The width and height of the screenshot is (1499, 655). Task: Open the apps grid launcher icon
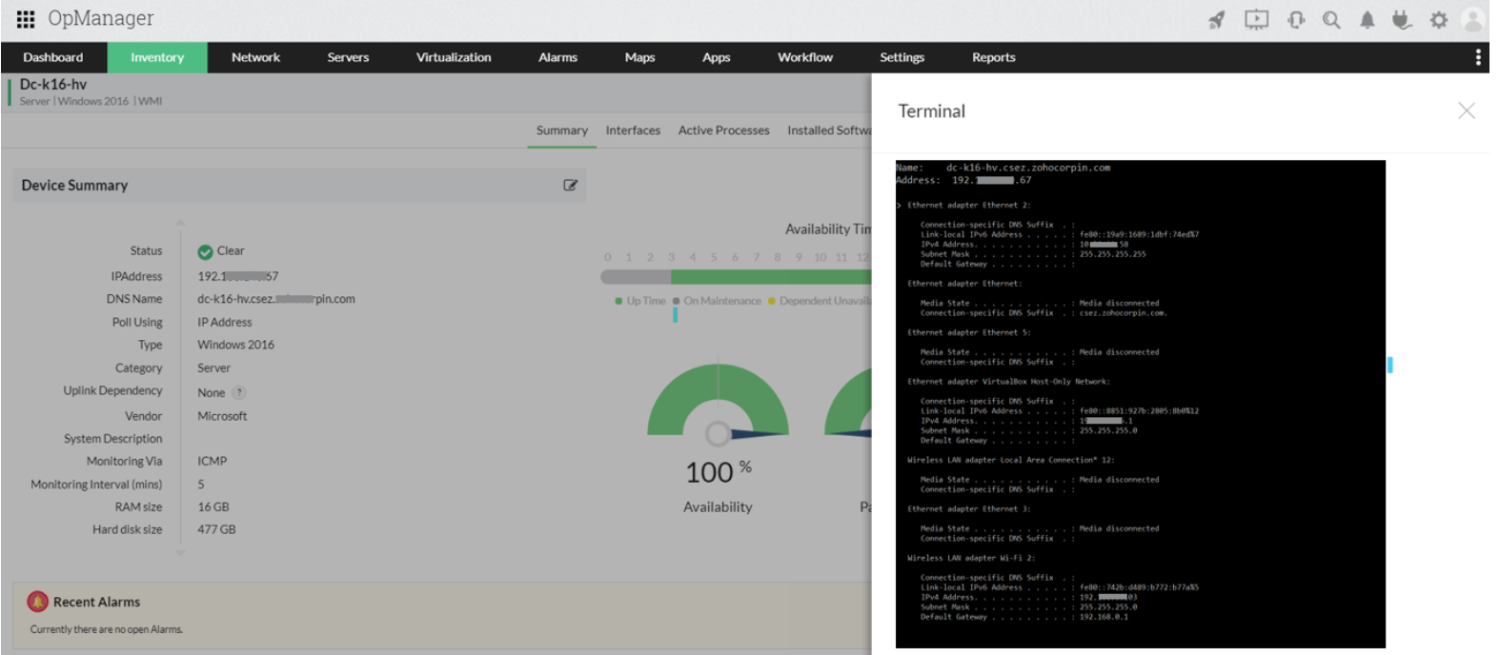coord(26,19)
